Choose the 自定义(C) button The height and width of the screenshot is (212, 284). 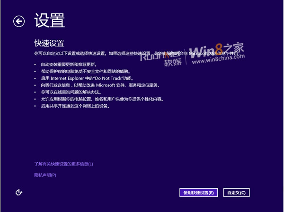[x=236, y=193]
